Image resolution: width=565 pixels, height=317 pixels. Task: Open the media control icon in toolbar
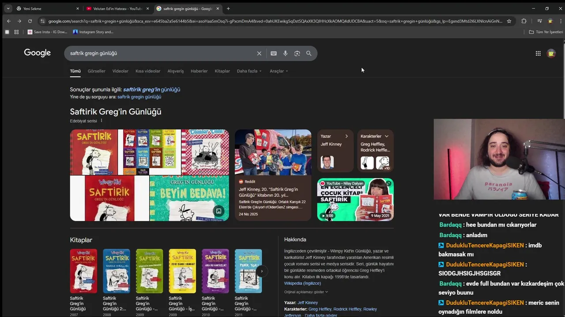pos(539,21)
